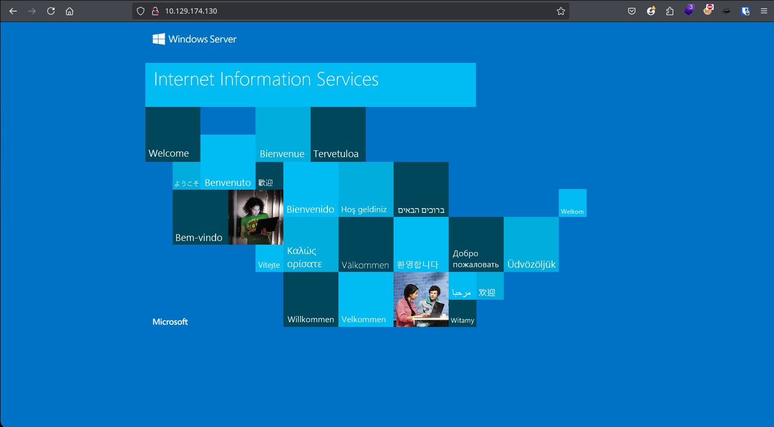Click the Korean 환영합니다 tile
This screenshot has height=427, width=774.
(421, 244)
